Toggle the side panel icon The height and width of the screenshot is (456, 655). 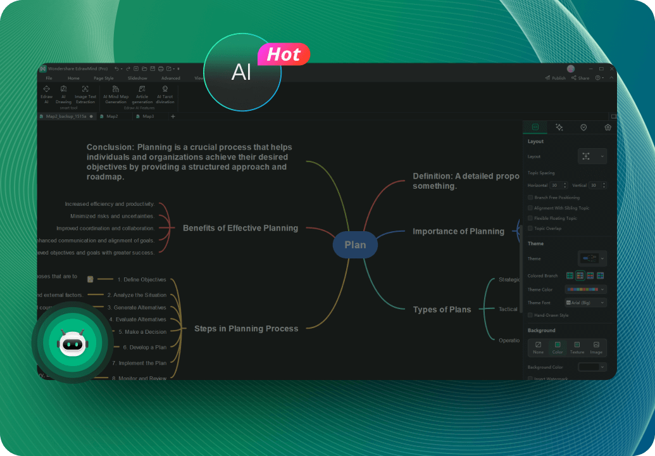(614, 116)
